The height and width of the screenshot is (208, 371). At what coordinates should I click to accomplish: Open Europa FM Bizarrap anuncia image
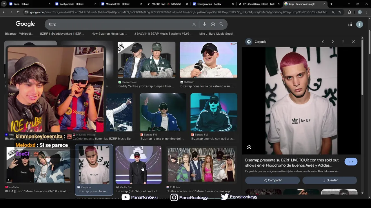[214, 112]
